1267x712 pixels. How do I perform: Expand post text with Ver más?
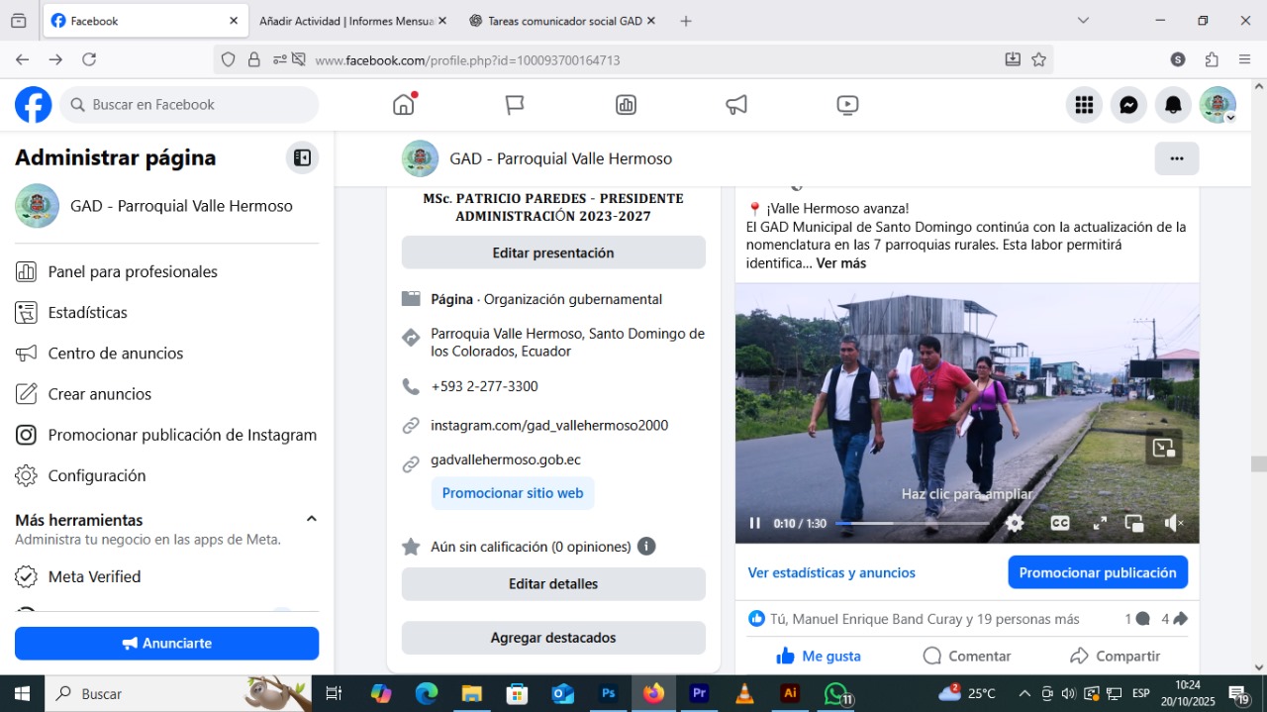(x=840, y=263)
